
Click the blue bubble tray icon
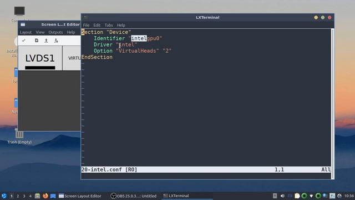click(x=325, y=196)
